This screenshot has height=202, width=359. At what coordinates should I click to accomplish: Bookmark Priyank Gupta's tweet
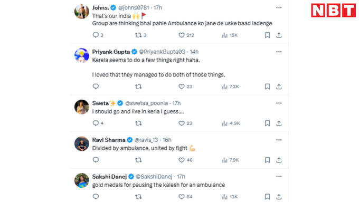point(267,86)
